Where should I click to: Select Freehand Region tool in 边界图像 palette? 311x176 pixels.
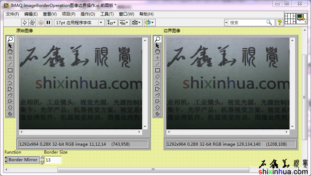pyautogui.click(x=157, y=101)
